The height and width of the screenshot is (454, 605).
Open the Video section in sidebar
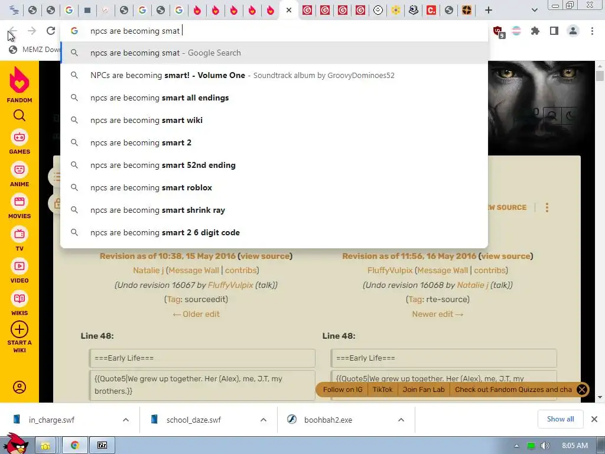coord(19,271)
